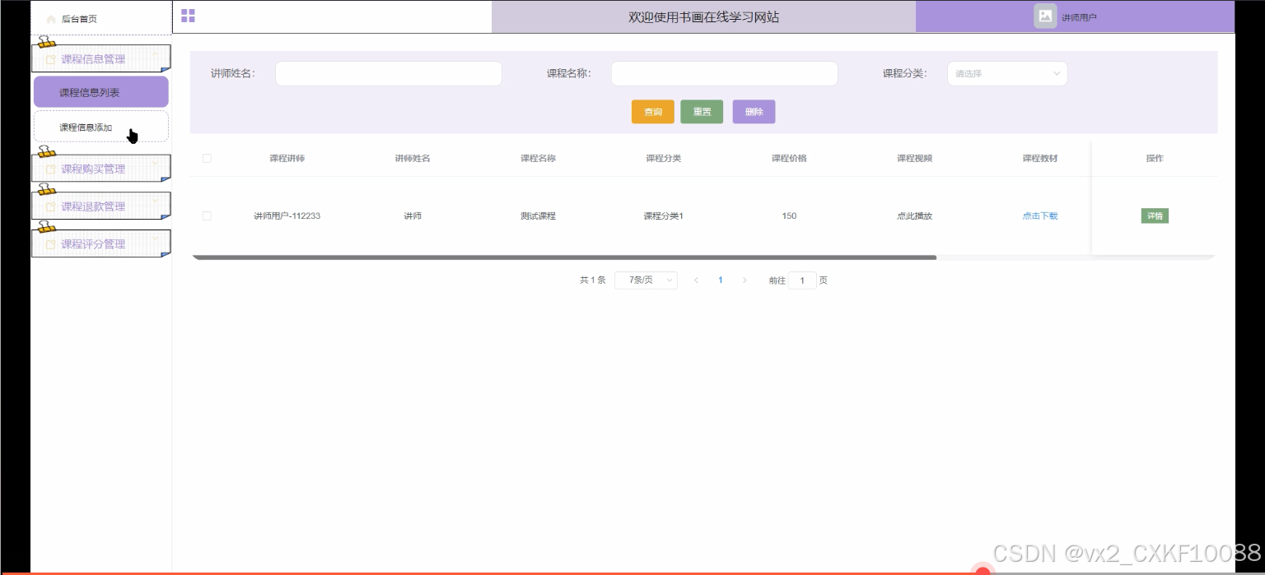Image resolution: width=1265 pixels, height=575 pixels.
Task: Click the note icon beside 课程退款管理
Action: 51,207
